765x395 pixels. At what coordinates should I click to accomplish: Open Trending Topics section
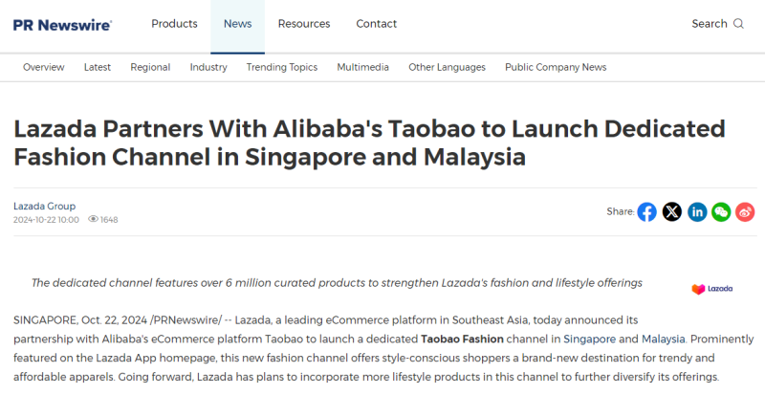tap(281, 67)
